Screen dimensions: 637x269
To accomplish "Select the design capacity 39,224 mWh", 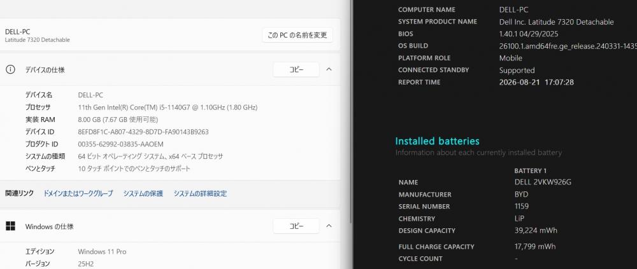I will (536, 230).
